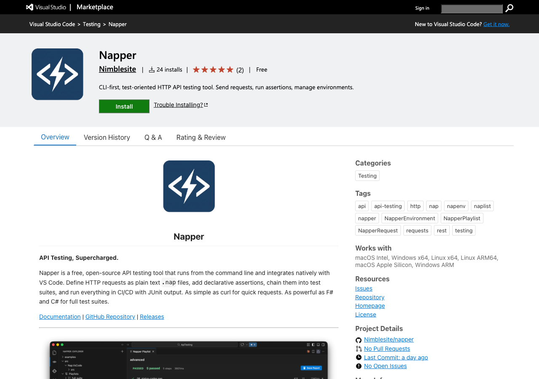
Task: Click the Napper overview heading
Action: pyautogui.click(x=189, y=237)
